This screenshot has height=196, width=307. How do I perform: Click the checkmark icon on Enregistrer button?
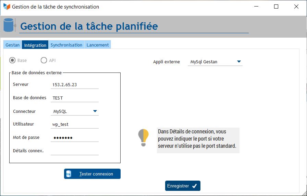click(x=194, y=186)
